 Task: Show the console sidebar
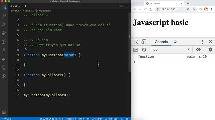pos(136,50)
